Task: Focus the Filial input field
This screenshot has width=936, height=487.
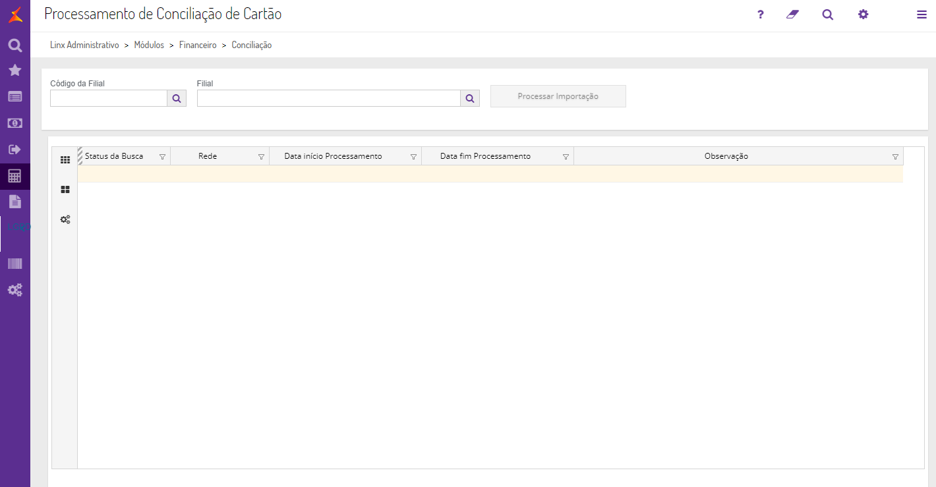Action: 329,98
